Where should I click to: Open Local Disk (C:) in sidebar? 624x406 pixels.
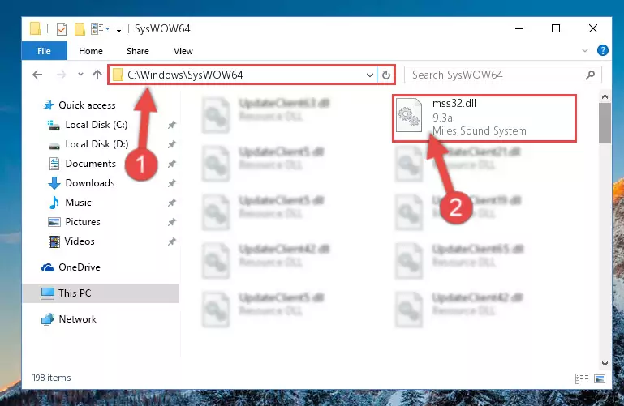point(97,125)
